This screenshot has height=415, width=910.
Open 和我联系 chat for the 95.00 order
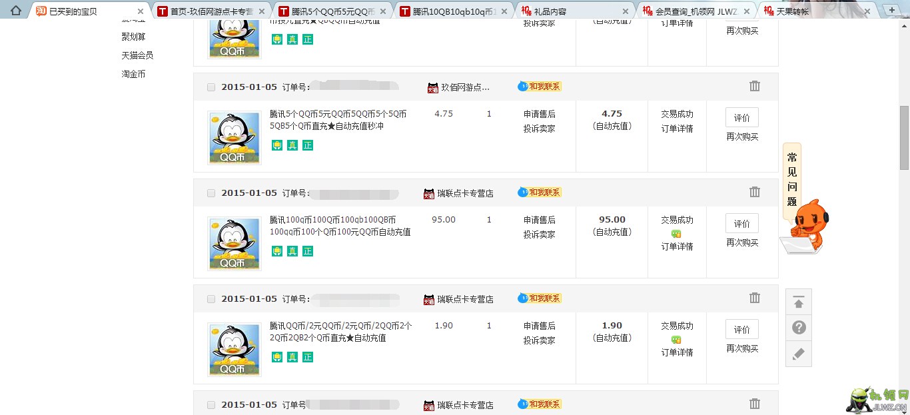[x=540, y=193]
